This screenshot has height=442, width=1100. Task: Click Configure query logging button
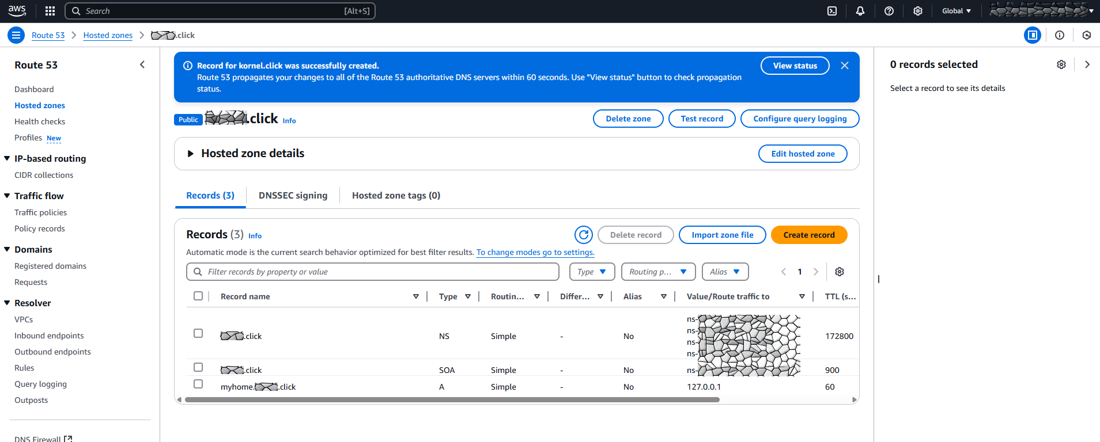tap(800, 119)
